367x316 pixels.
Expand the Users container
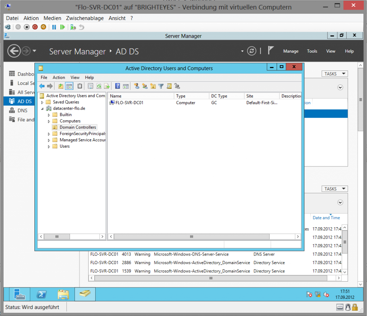tap(49, 146)
